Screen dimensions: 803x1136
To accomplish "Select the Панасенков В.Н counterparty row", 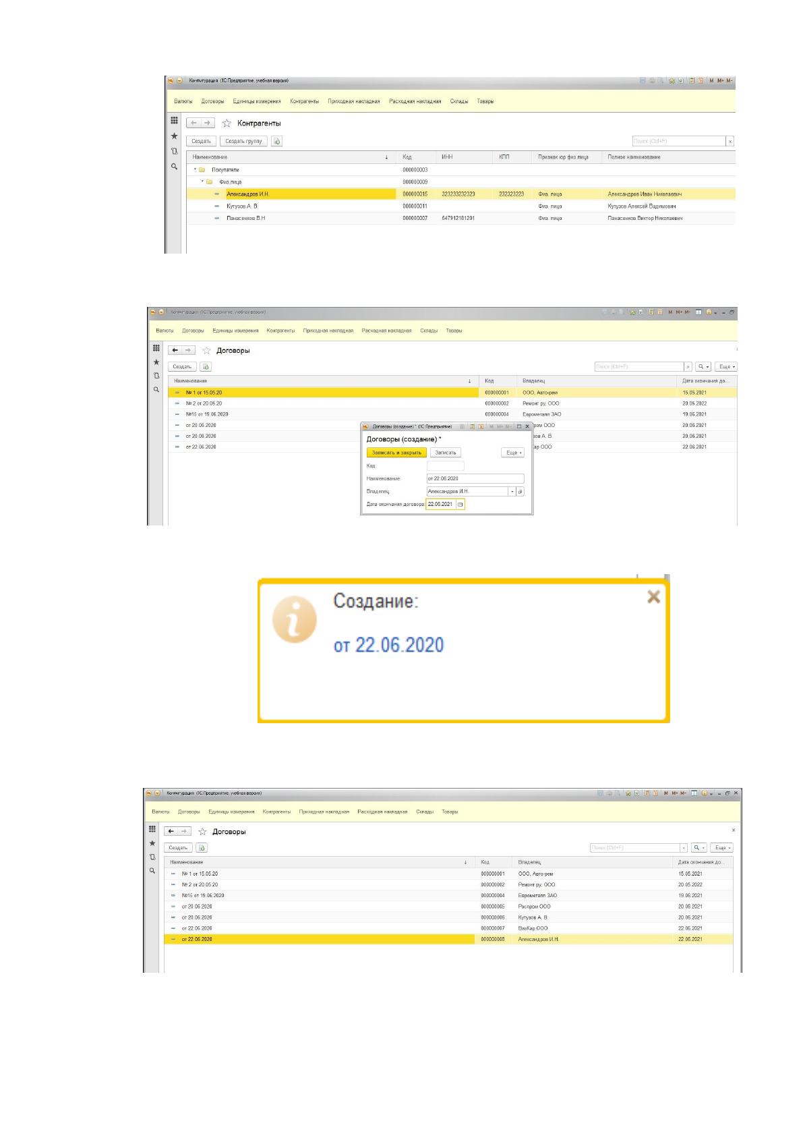I will [460, 219].
